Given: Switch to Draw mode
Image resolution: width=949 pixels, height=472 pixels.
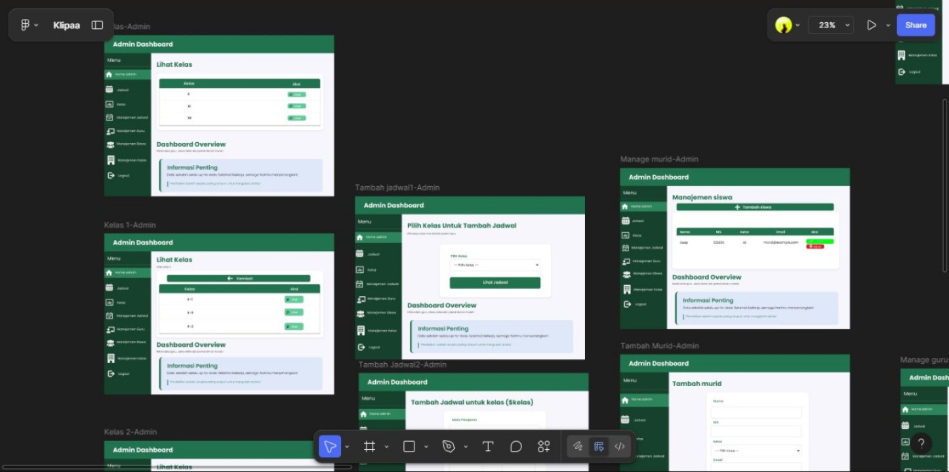Looking at the screenshot, I should 578,446.
